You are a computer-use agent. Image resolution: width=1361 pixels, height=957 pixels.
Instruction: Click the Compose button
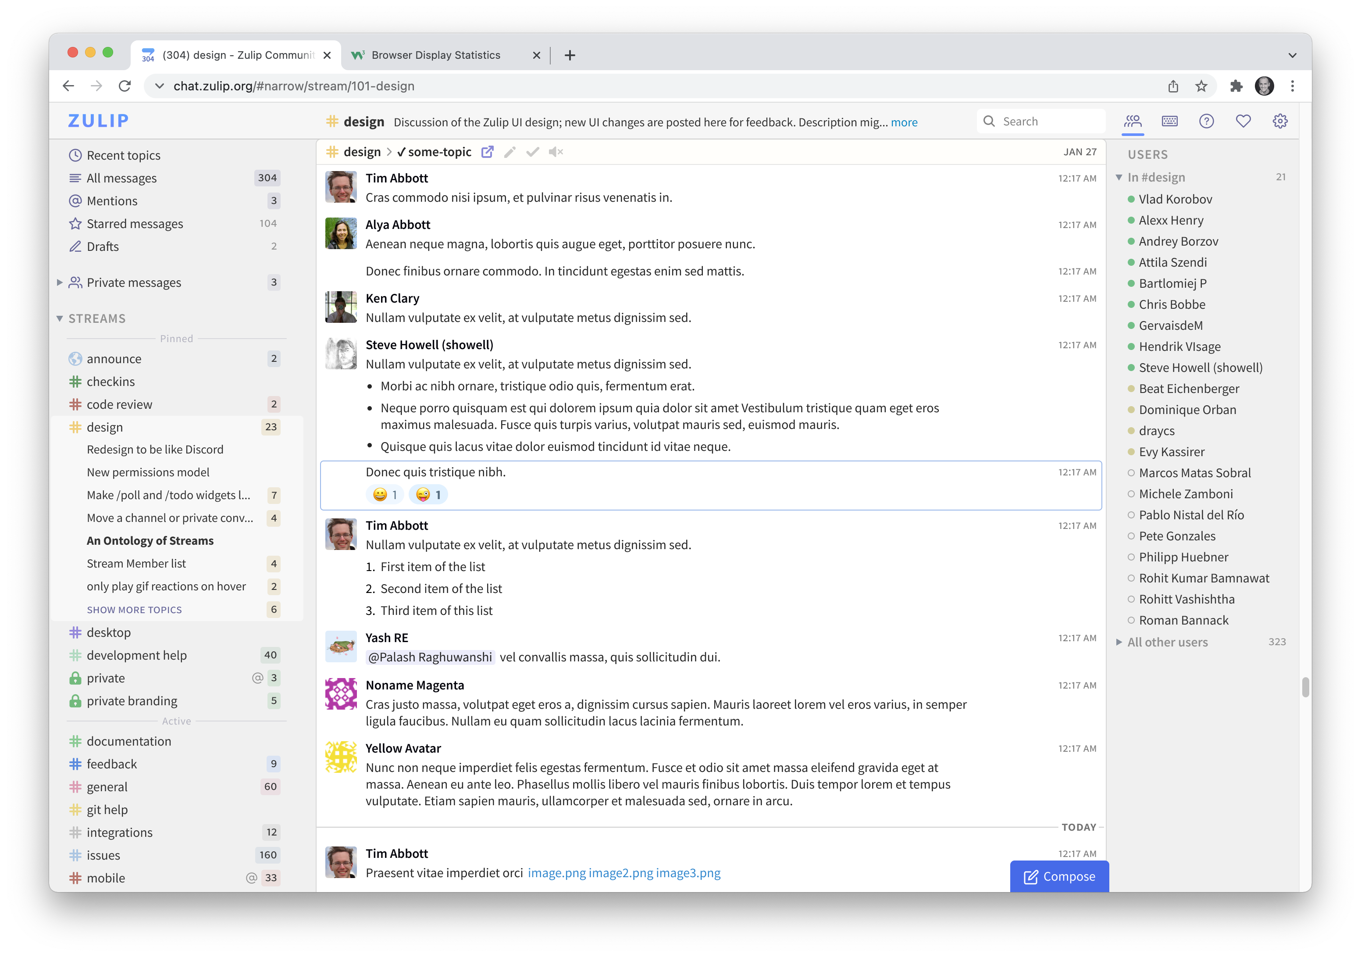tap(1059, 876)
